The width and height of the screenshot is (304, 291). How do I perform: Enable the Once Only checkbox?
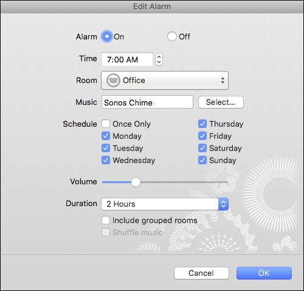pyautogui.click(x=106, y=124)
